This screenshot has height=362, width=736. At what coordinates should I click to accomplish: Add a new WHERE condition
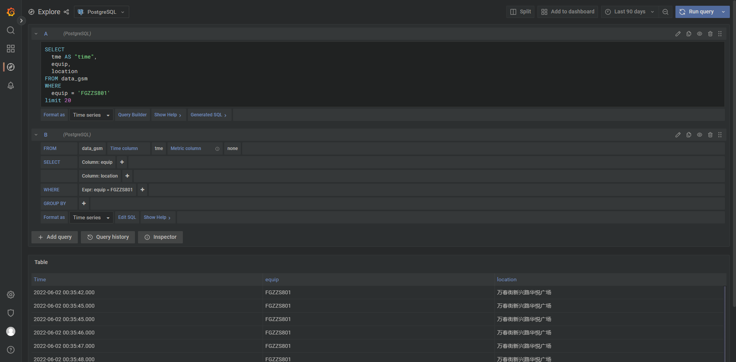point(142,190)
